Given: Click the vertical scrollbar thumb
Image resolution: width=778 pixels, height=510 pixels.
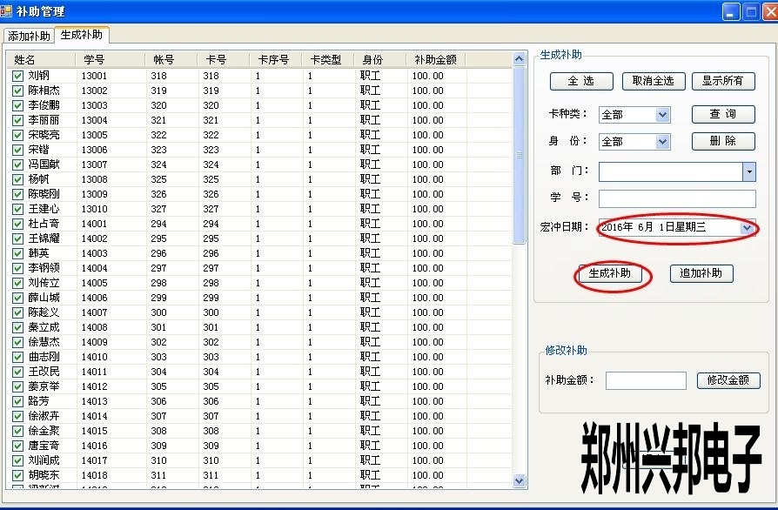Looking at the screenshot, I should coord(519,155).
